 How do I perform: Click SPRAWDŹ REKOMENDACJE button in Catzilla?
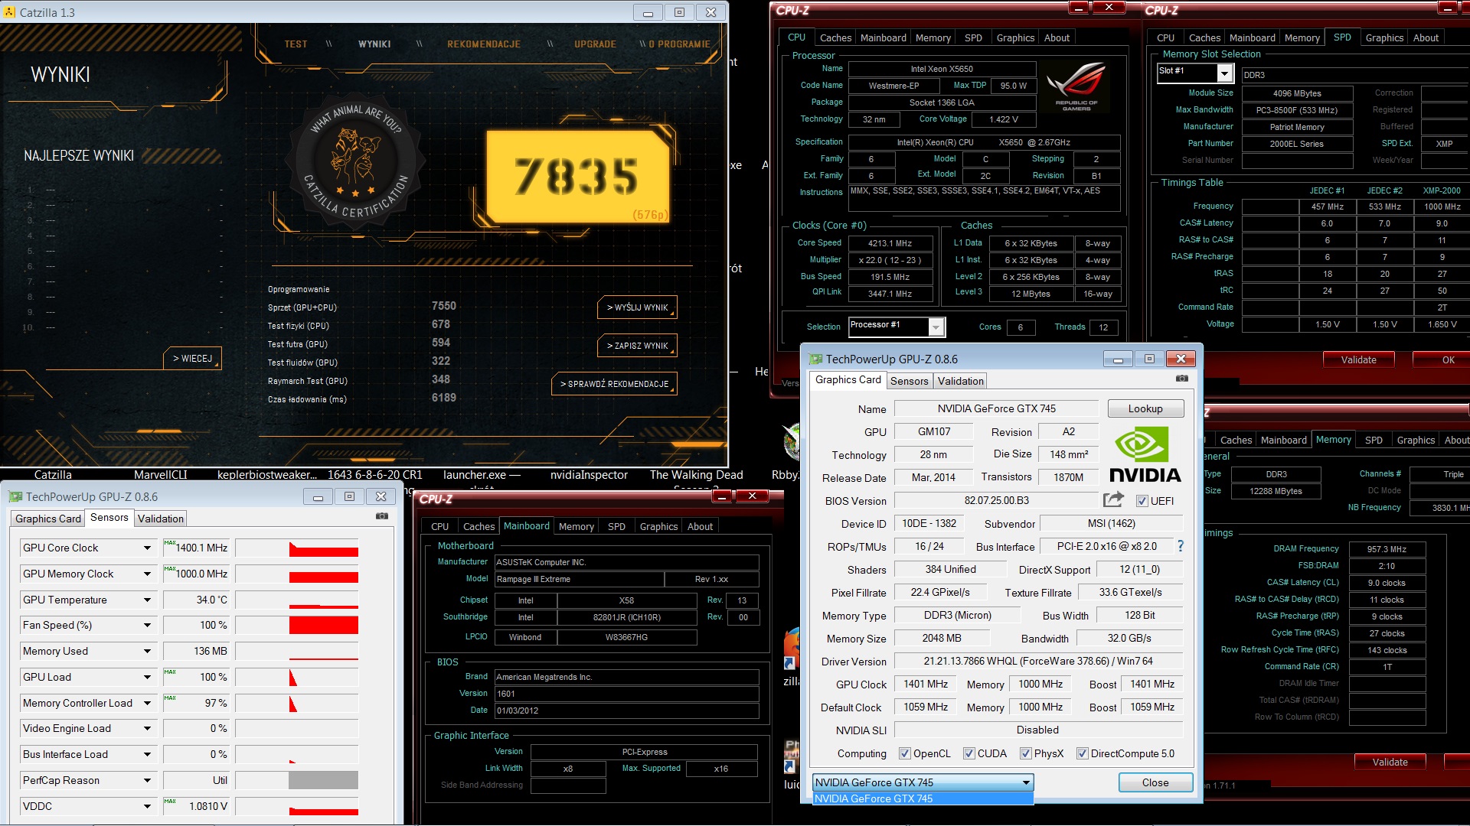[x=613, y=384]
